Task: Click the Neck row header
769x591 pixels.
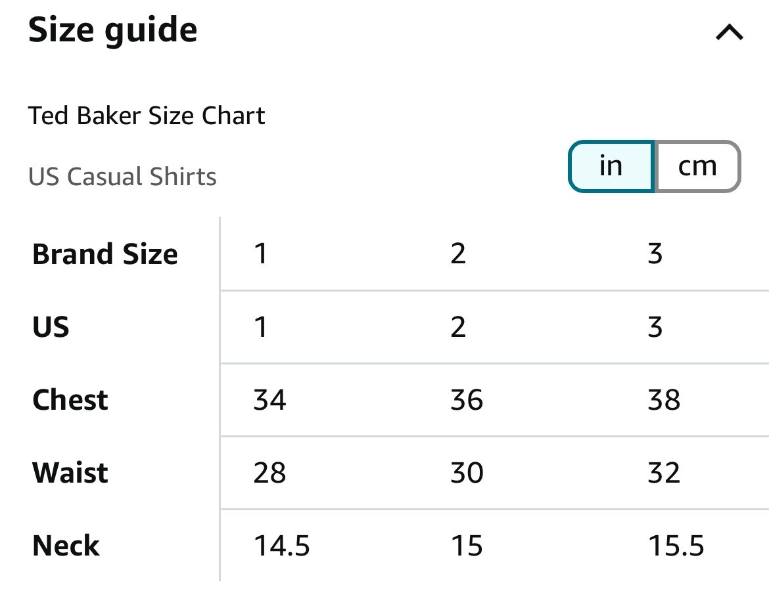Action: click(66, 546)
